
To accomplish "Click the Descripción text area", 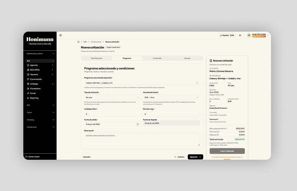I will click(142, 140).
